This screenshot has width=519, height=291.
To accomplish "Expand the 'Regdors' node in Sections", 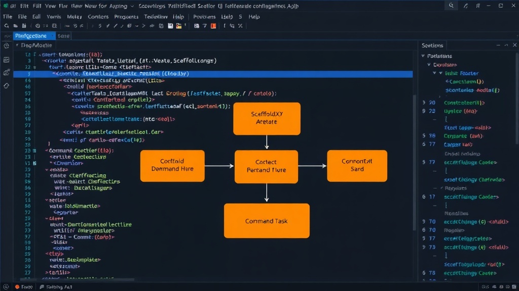I will pyautogui.click(x=441, y=188).
